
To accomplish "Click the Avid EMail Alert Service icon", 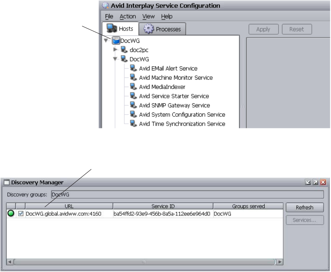I will coord(133,68).
